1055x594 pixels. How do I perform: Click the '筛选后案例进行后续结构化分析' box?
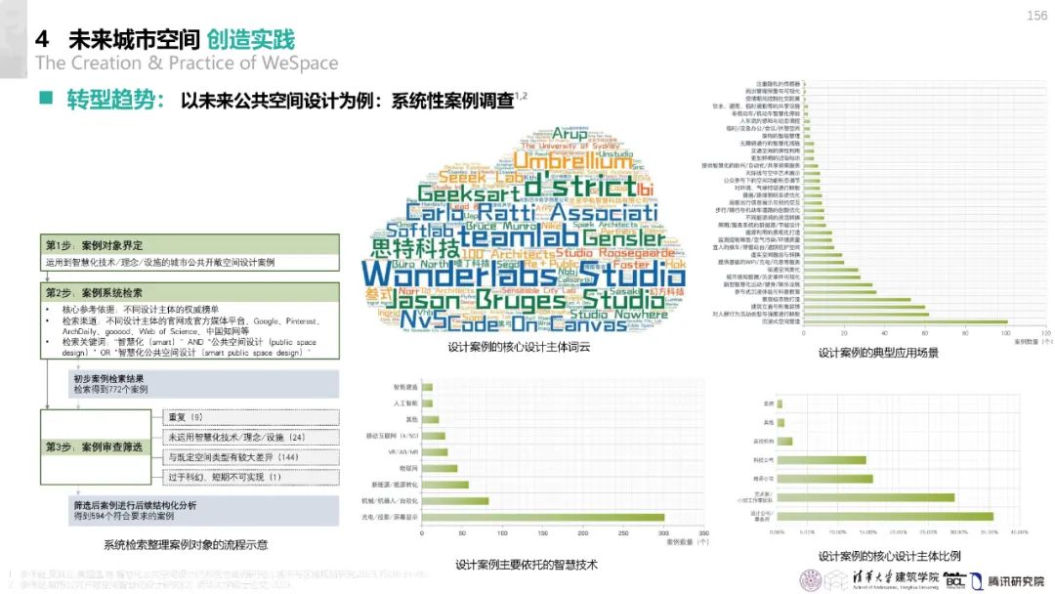pyautogui.click(x=204, y=511)
